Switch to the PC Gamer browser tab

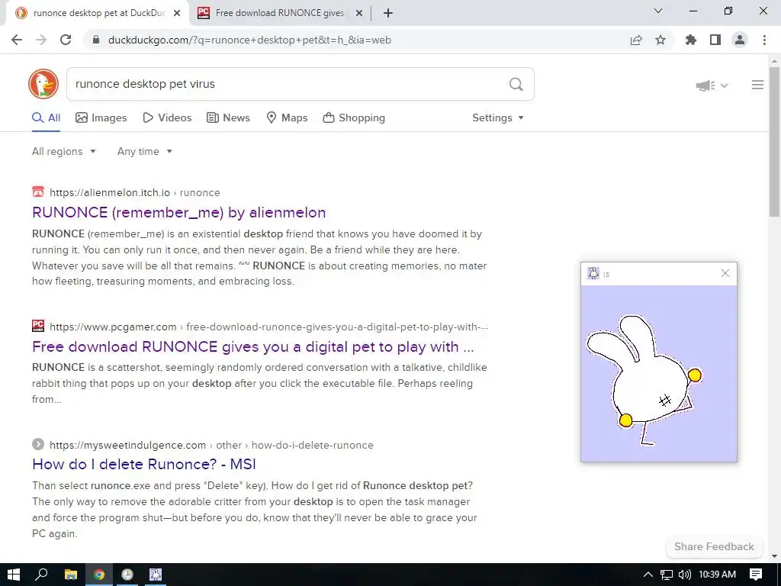click(279, 14)
